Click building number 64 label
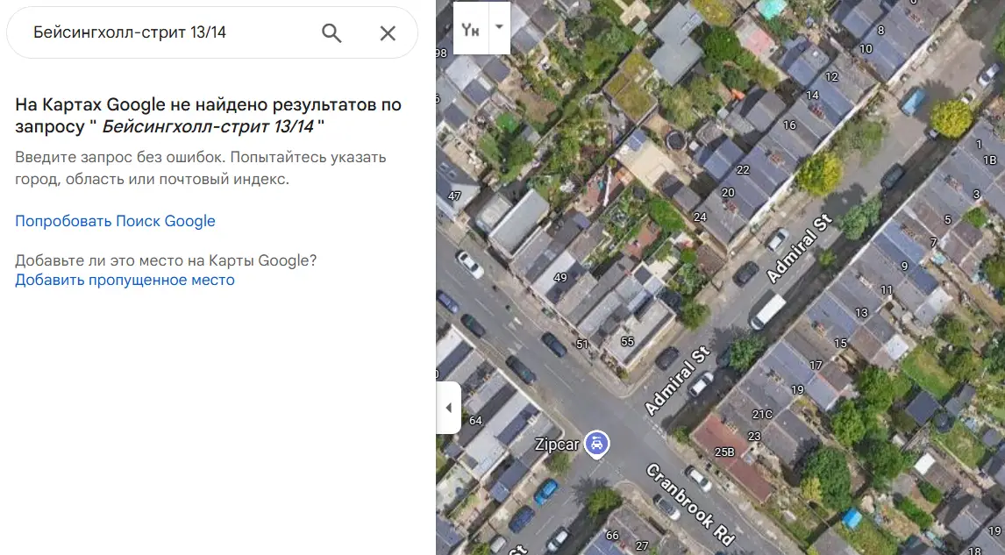The image size is (1005, 555). coord(475,420)
